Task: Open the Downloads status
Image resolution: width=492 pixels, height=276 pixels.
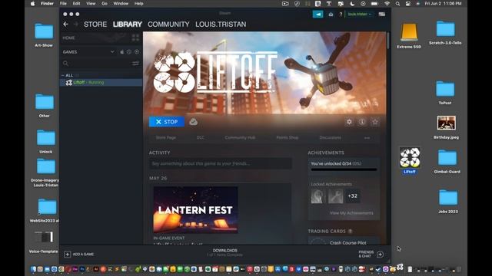Action: click(x=224, y=252)
